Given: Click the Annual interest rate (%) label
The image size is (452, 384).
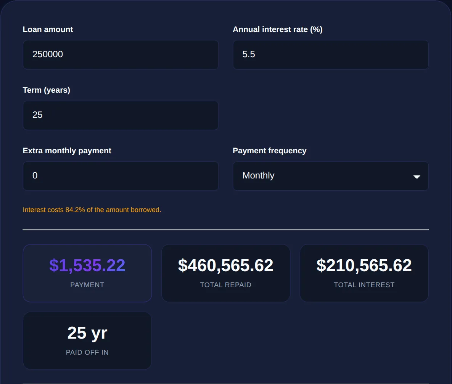Looking at the screenshot, I should (278, 29).
